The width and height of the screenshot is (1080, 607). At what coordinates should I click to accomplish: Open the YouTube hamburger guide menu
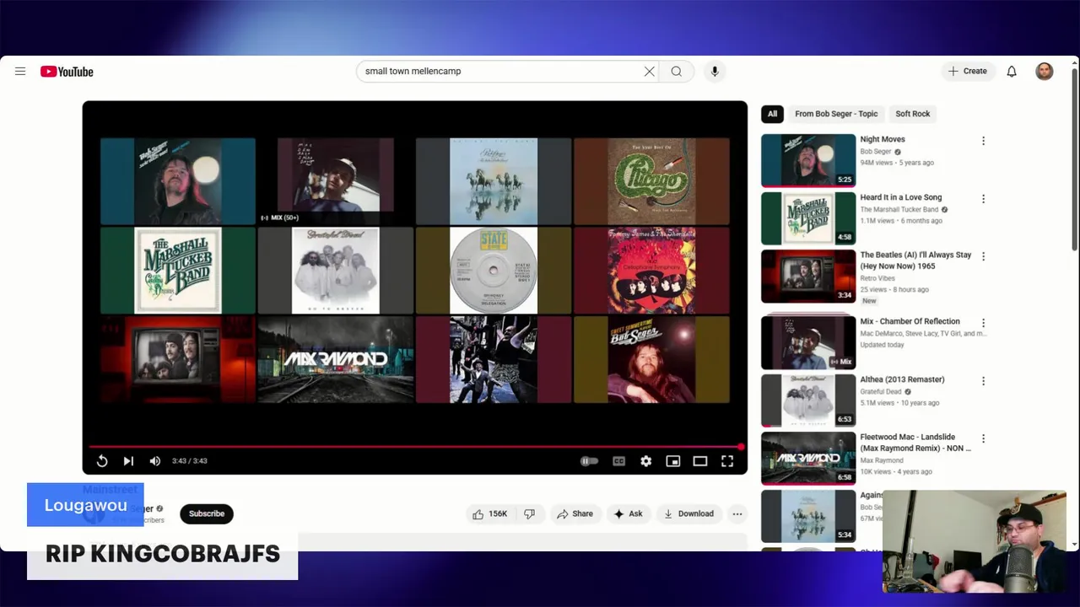point(20,72)
